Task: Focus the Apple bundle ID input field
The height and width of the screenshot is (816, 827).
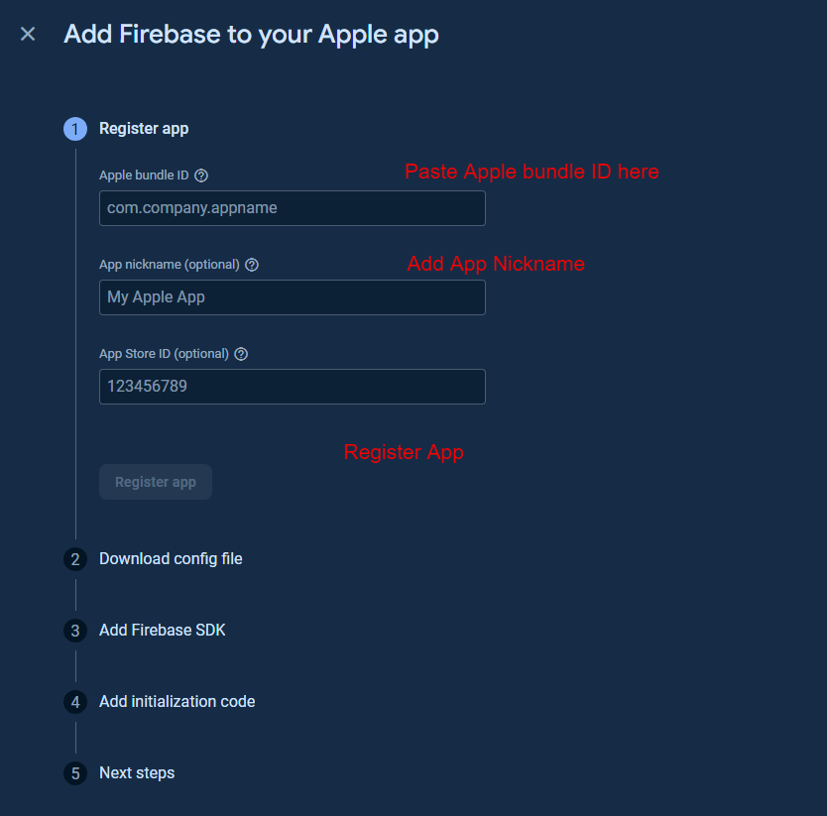Action: [292, 208]
